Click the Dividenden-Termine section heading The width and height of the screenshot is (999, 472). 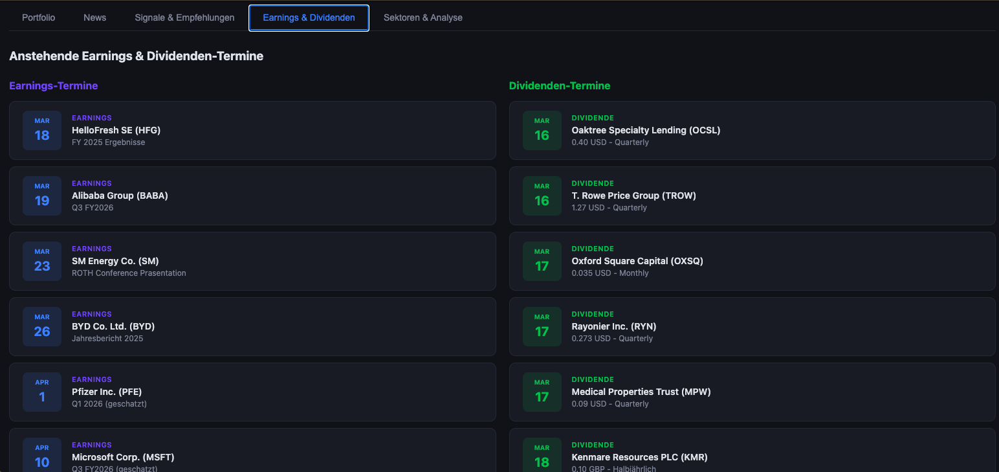559,85
